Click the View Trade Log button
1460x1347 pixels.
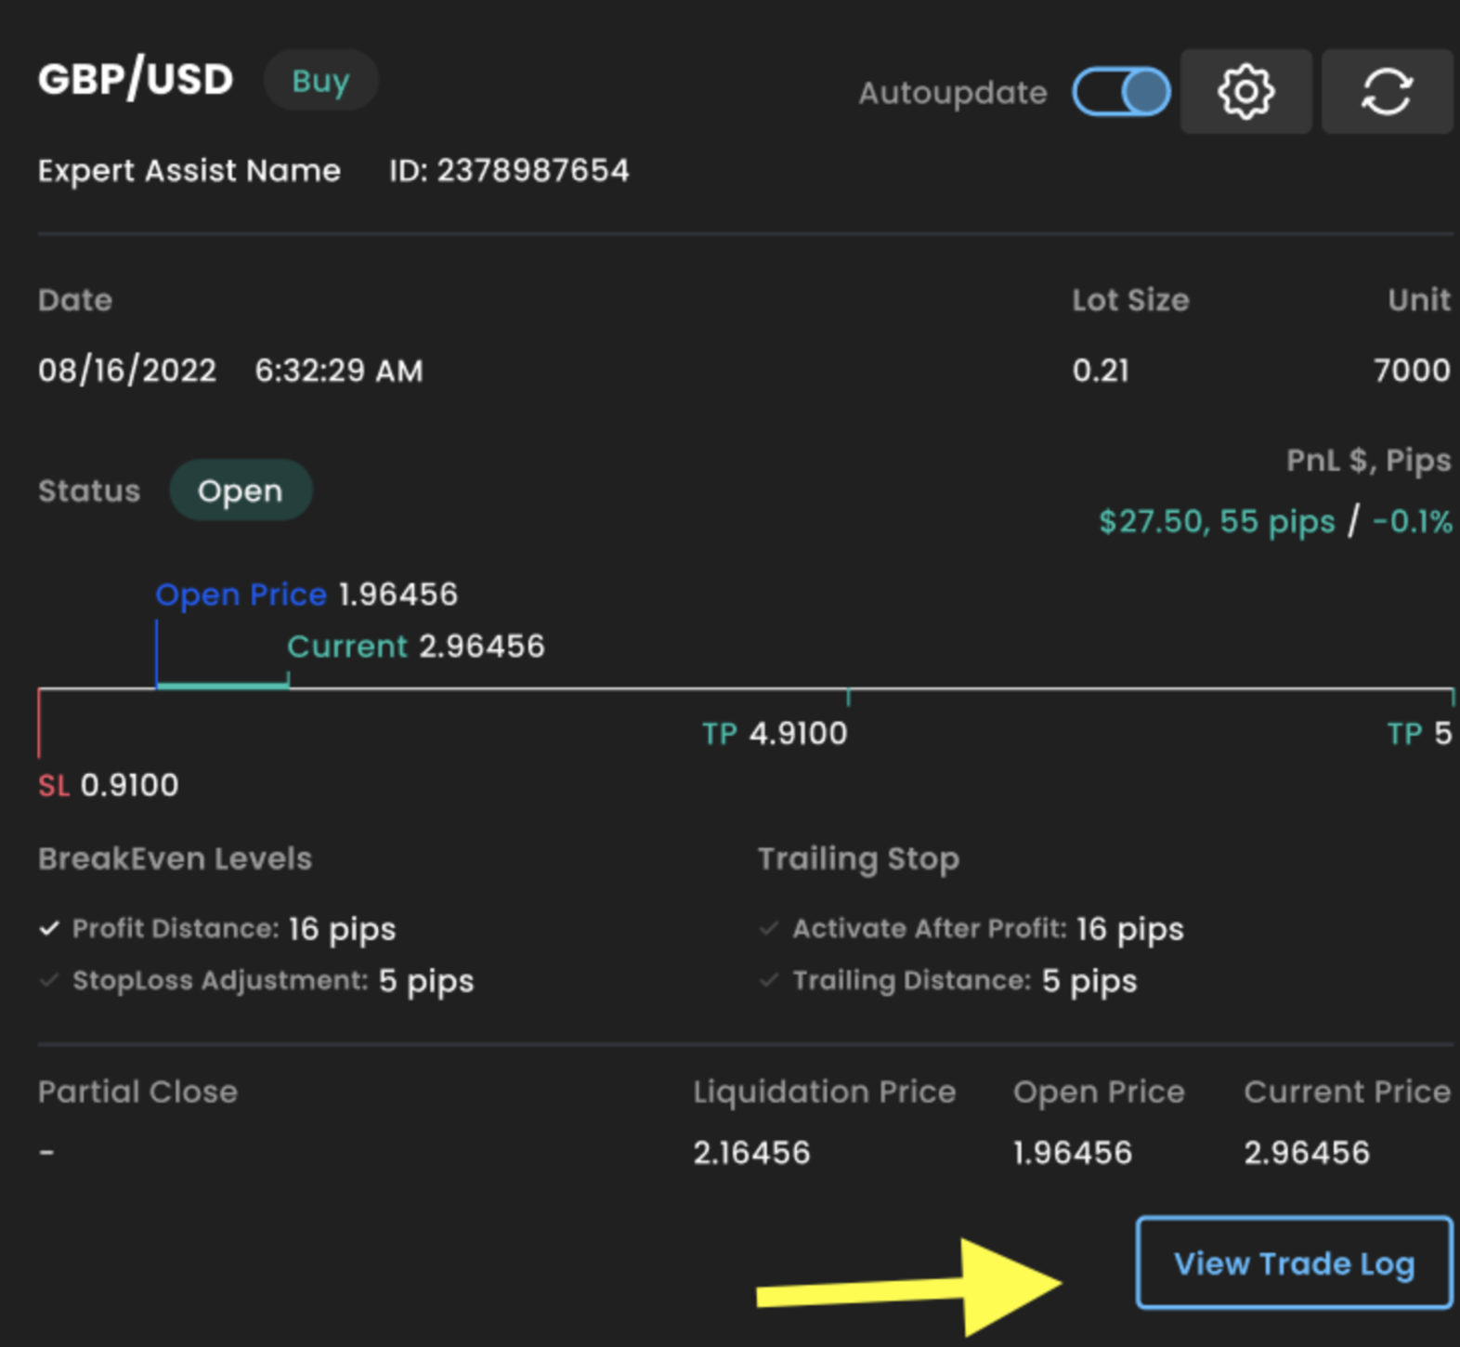[x=1294, y=1262]
